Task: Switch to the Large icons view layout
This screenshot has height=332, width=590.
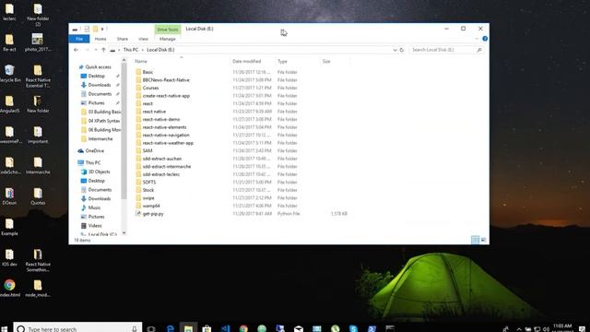Action: click(x=483, y=240)
